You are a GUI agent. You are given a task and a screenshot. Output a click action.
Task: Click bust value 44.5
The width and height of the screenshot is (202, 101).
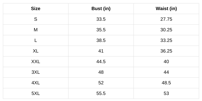pos(101,62)
